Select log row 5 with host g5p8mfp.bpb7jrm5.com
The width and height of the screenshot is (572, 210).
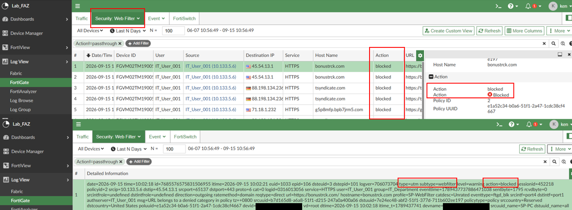(x=248, y=109)
